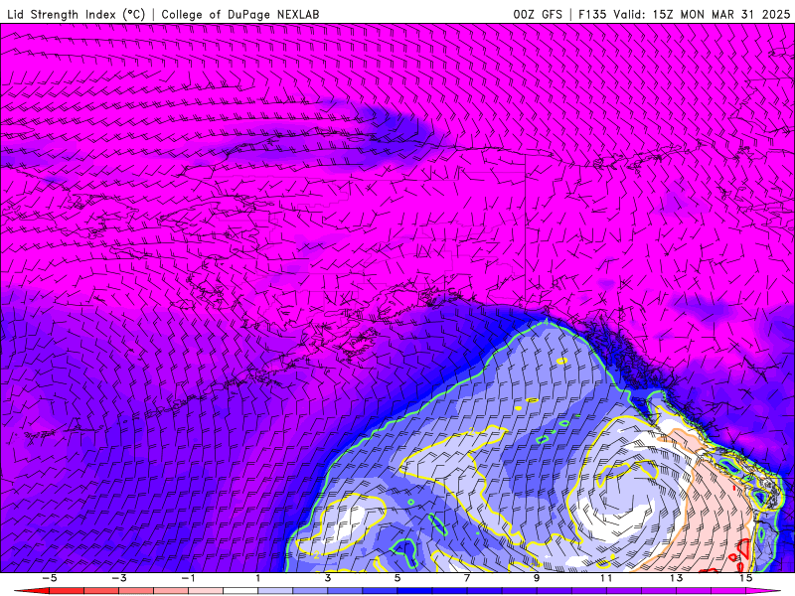Click the -1 value on the color scale
This screenshot has height=596, width=795.
coord(188,578)
